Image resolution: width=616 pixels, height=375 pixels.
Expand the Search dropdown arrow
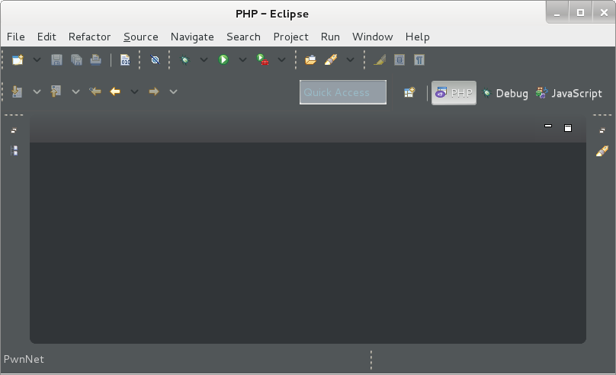click(x=350, y=59)
